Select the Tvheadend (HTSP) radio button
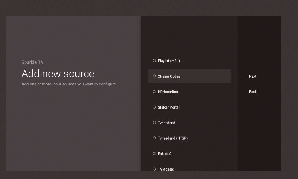The image size is (298, 179). pyautogui.click(x=155, y=138)
